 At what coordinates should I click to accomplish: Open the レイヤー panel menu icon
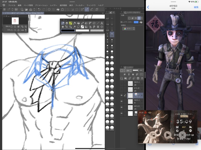(x=121, y=67)
